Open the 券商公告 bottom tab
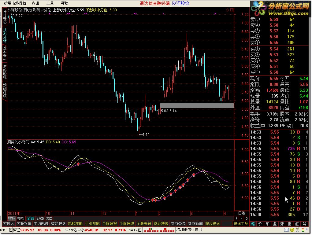The image size is (312, 235). click(x=178, y=224)
